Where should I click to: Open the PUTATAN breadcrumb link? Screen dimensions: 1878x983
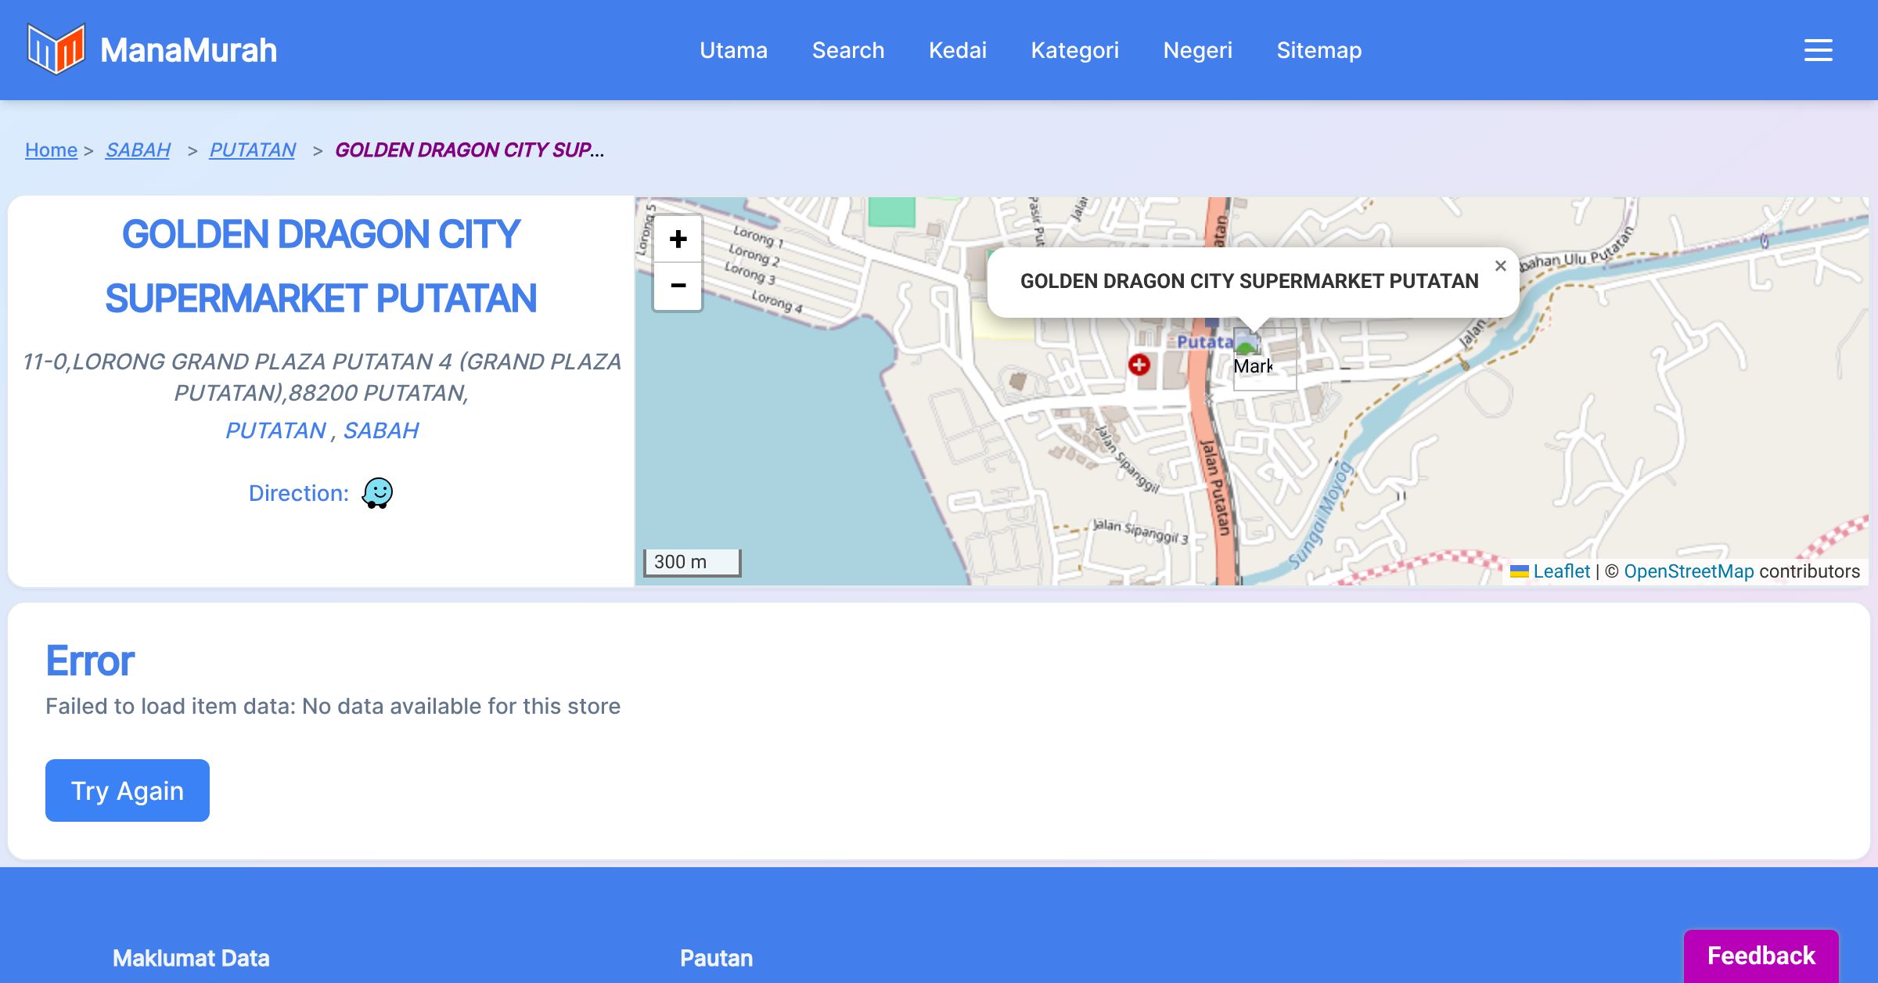(252, 149)
